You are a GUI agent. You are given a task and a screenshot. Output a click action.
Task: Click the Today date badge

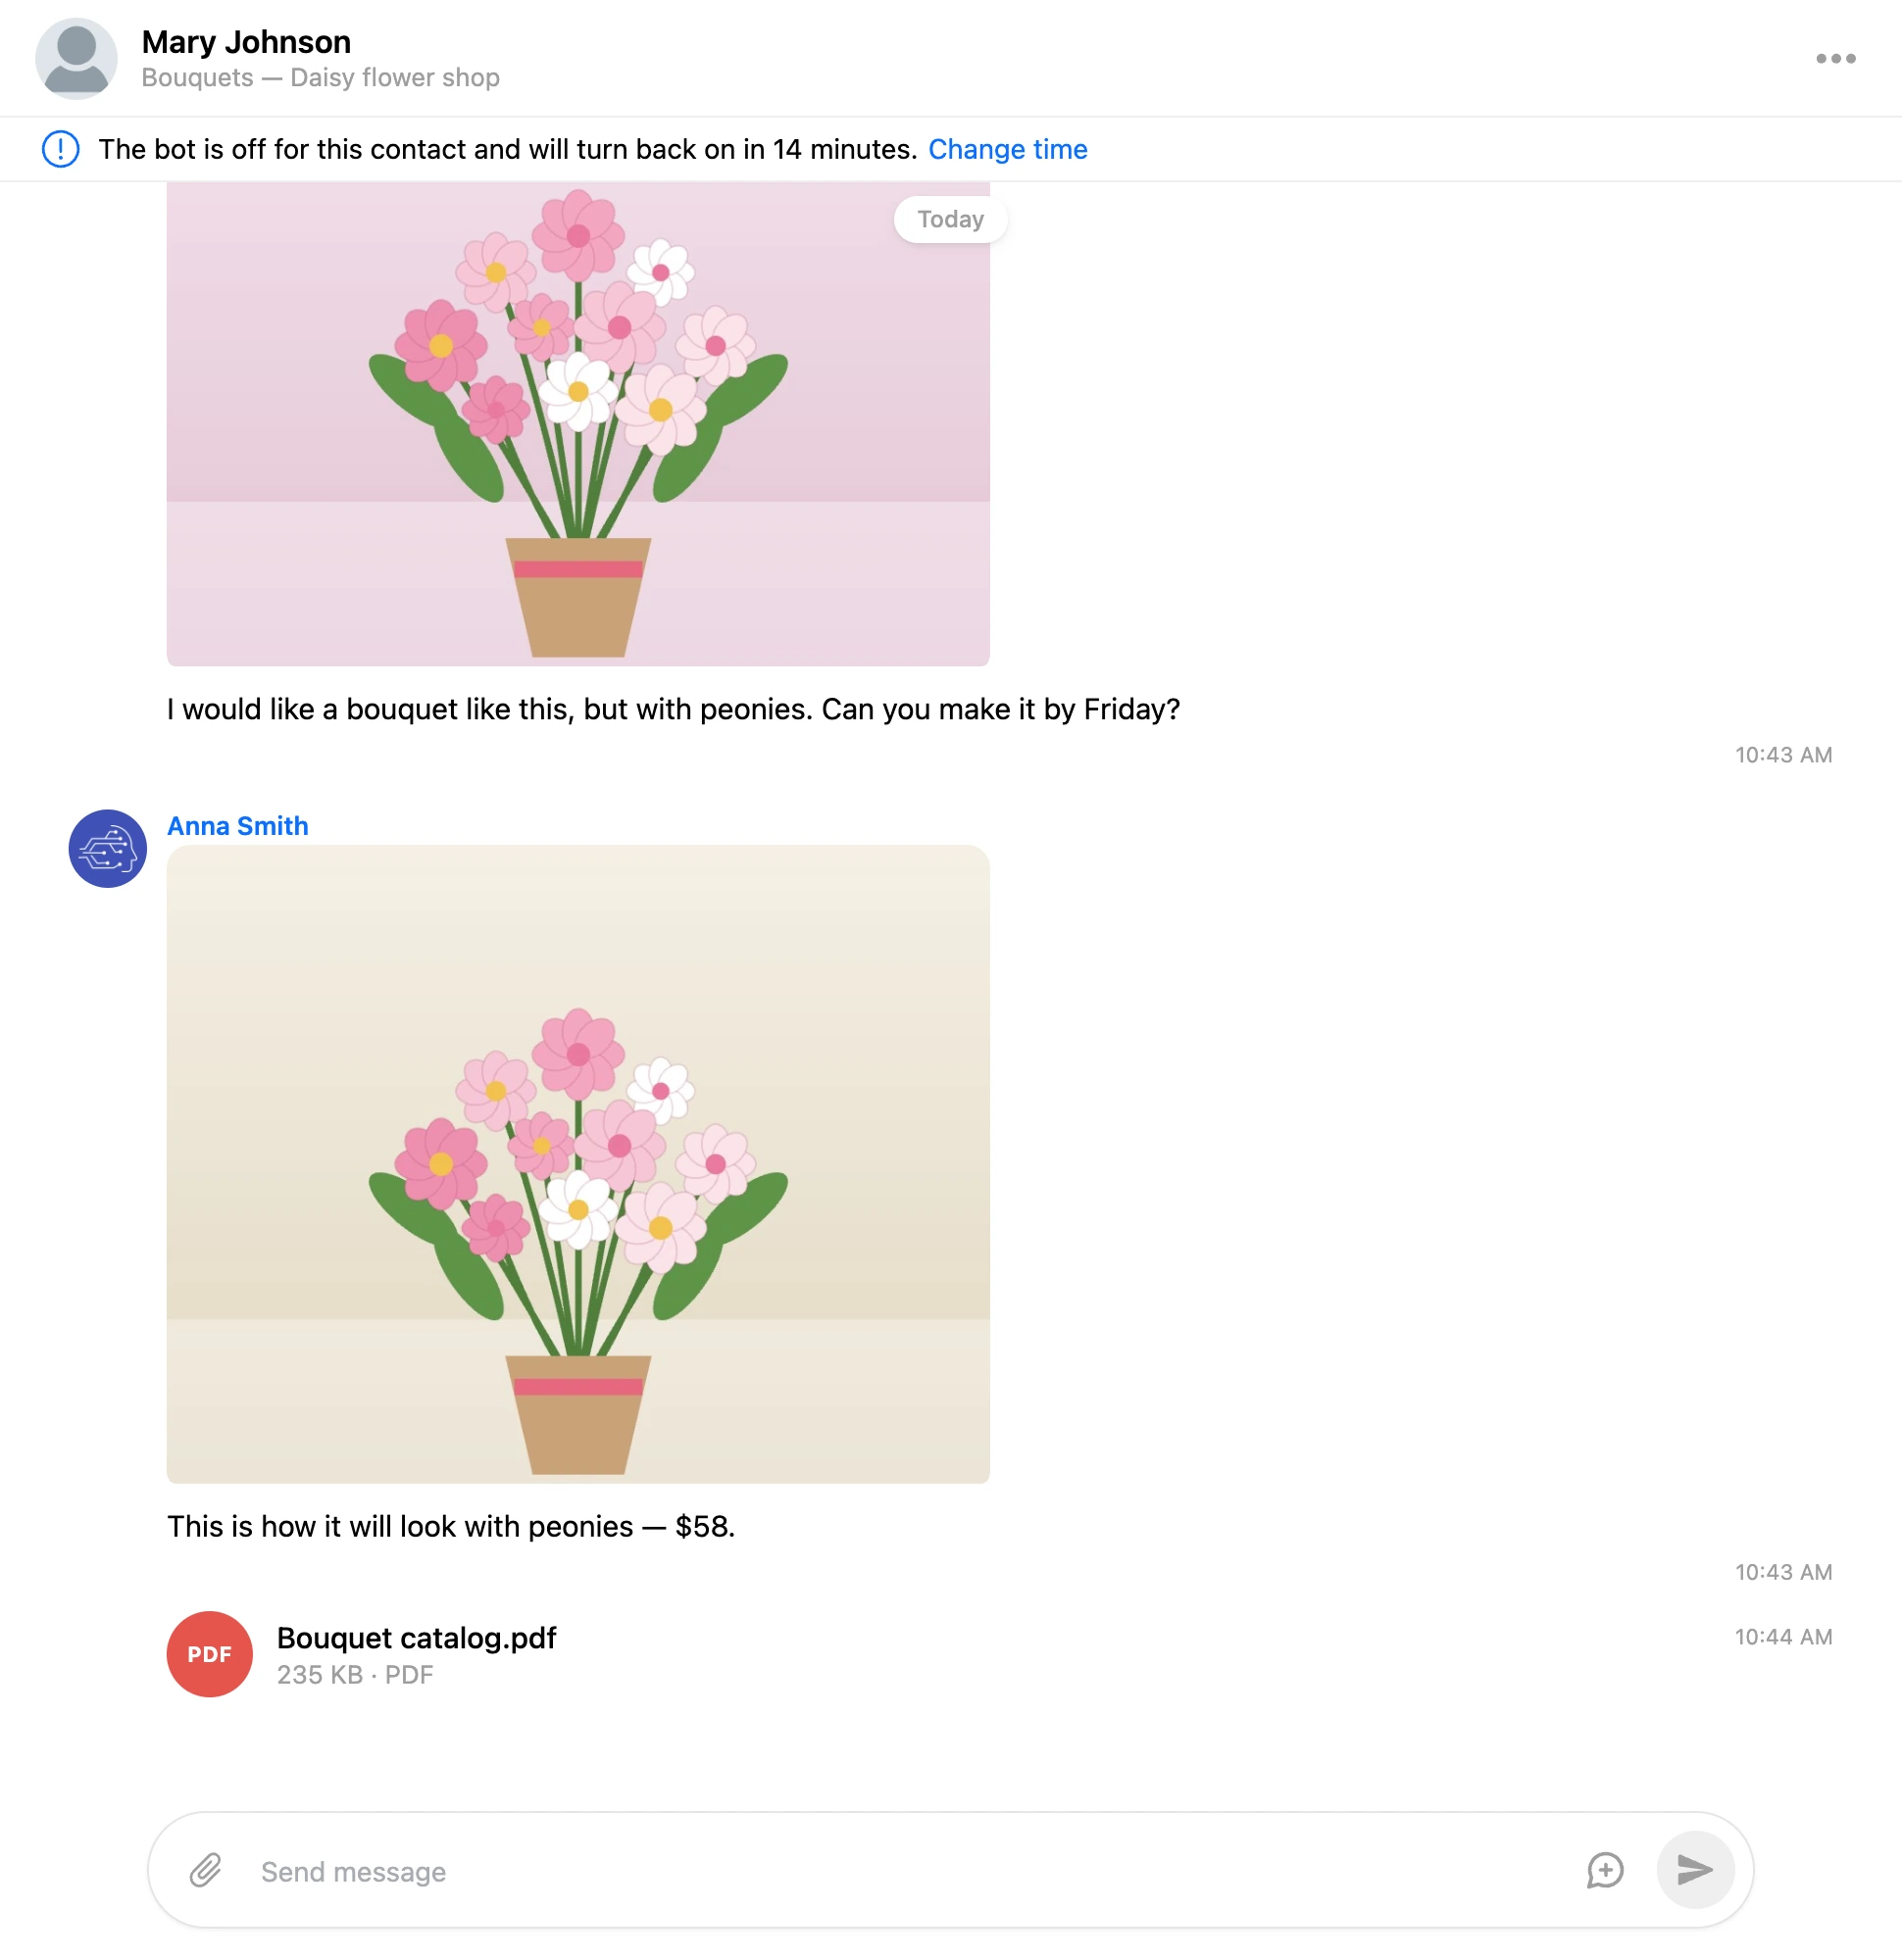(x=950, y=219)
